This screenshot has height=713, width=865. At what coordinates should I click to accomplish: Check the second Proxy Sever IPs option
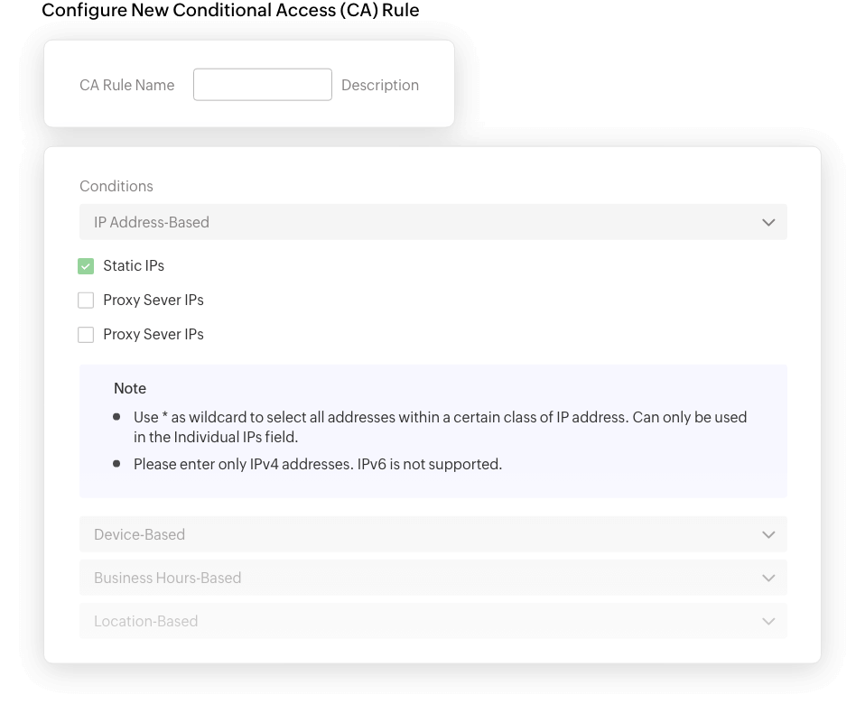86,334
